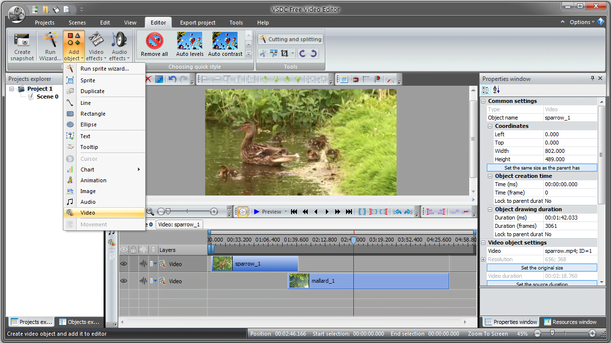The height and width of the screenshot is (343, 611).
Task: Jump to the end of playback
Action: pyautogui.click(x=349, y=212)
